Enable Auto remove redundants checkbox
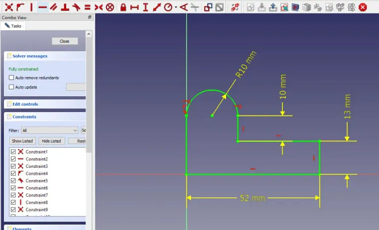 [x=12, y=78]
